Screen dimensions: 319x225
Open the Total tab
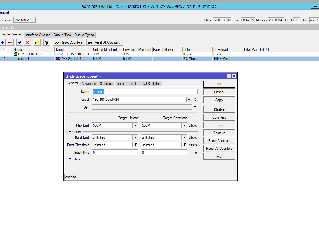pos(132,84)
